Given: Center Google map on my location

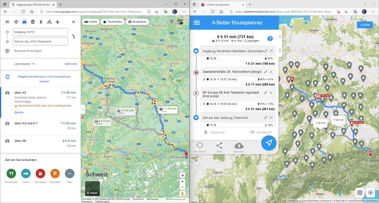Looking at the screenshot, I should click(x=182, y=175).
